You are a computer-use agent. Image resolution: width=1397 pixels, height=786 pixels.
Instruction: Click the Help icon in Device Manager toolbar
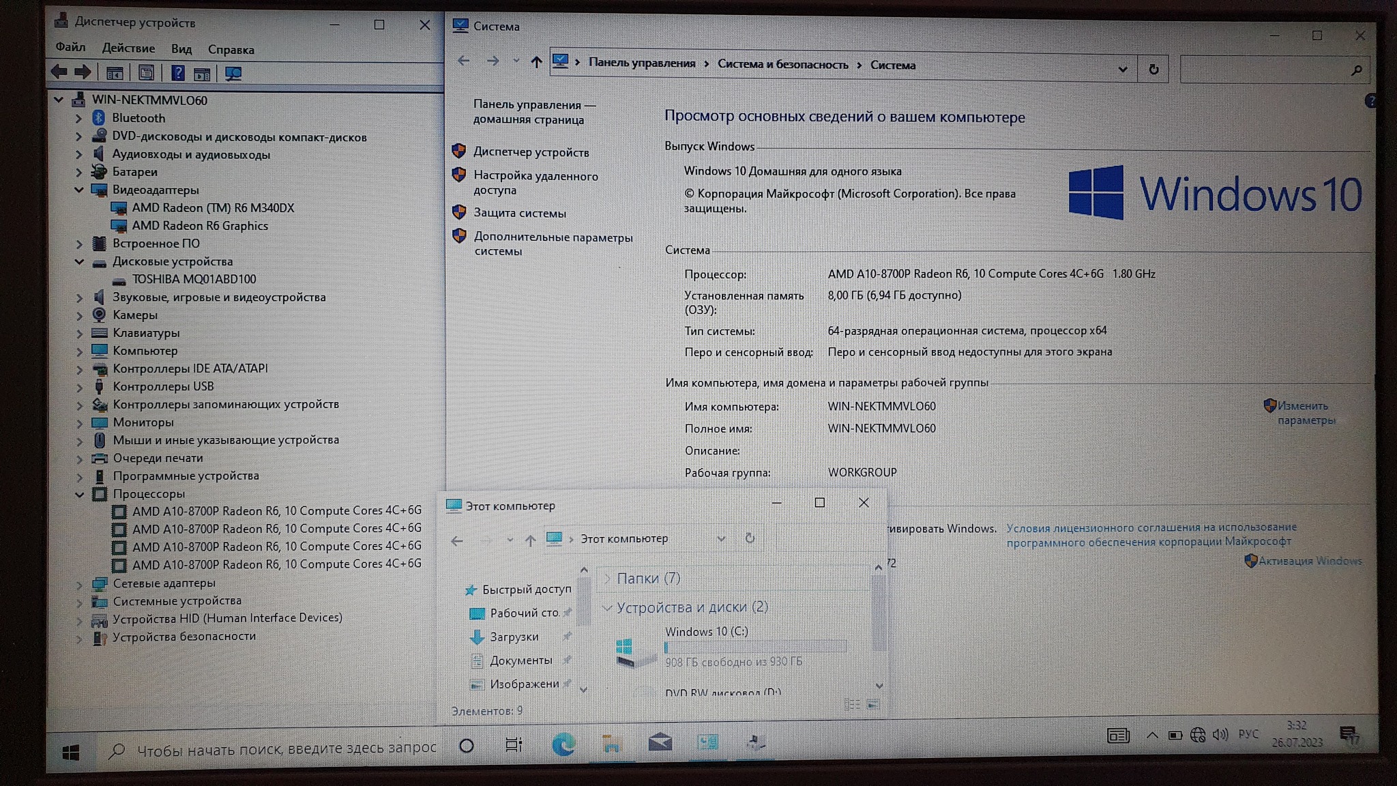click(177, 73)
